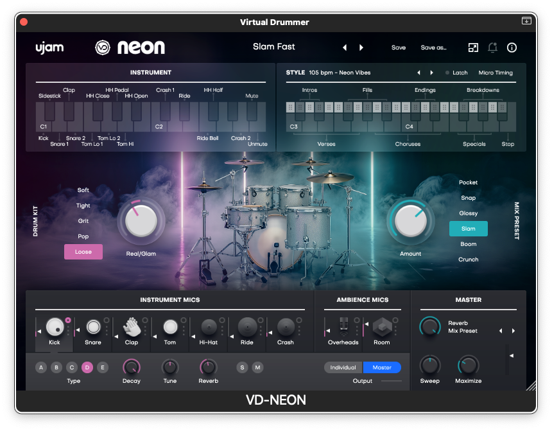Click the window scaling icon

tap(473, 48)
